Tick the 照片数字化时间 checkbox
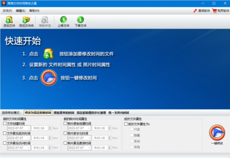The width and height of the screenshot is (230, 158). pos(65,133)
